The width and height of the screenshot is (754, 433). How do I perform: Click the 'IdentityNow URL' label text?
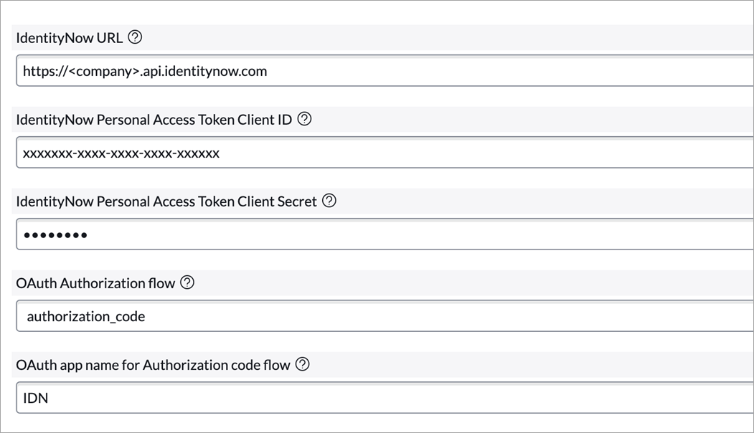(70, 38)
